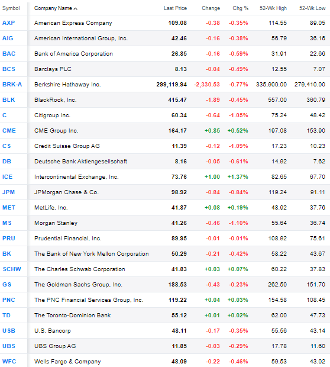Viewport: 330px width, 367px height.
Task: Click the MET ticker link
Action: click(x=9, y=208)
